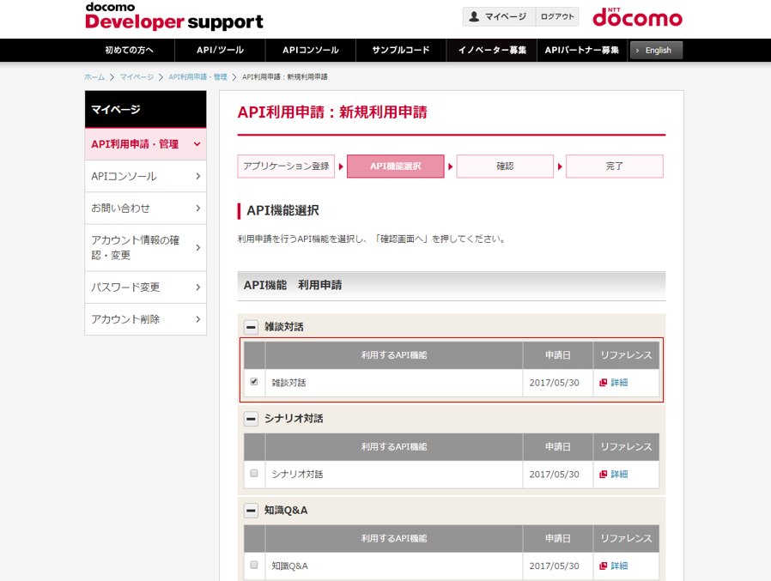
Task: Click the マイページ sidebar header
Action: [x=146, y=109]
